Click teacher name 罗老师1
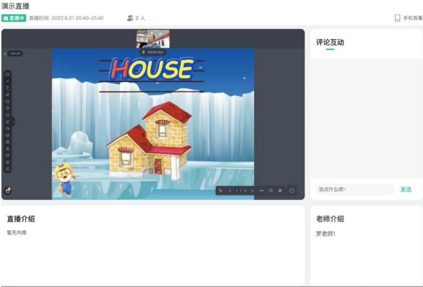Image resolution: width=423 pixels, height=287 pixels. pyautogui.click(x=326, y=234)
